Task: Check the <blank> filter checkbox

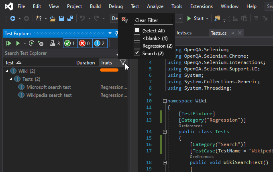Action: (x=137, y=38)
